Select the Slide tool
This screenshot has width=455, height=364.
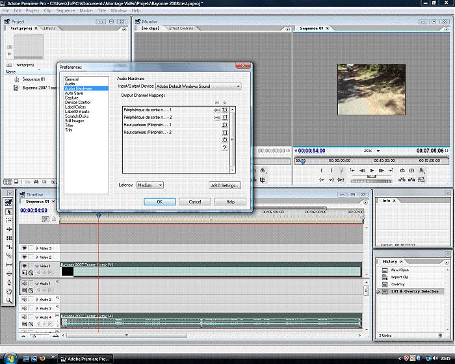pos(8,274)
